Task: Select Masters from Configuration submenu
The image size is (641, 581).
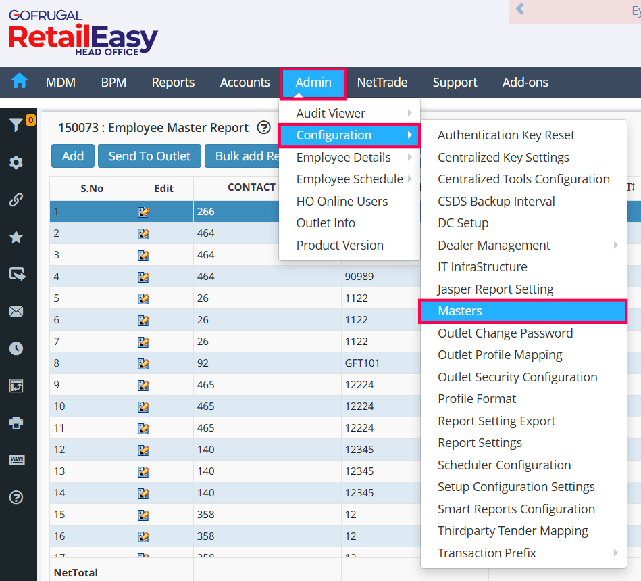Action: [x=523, y=311]
